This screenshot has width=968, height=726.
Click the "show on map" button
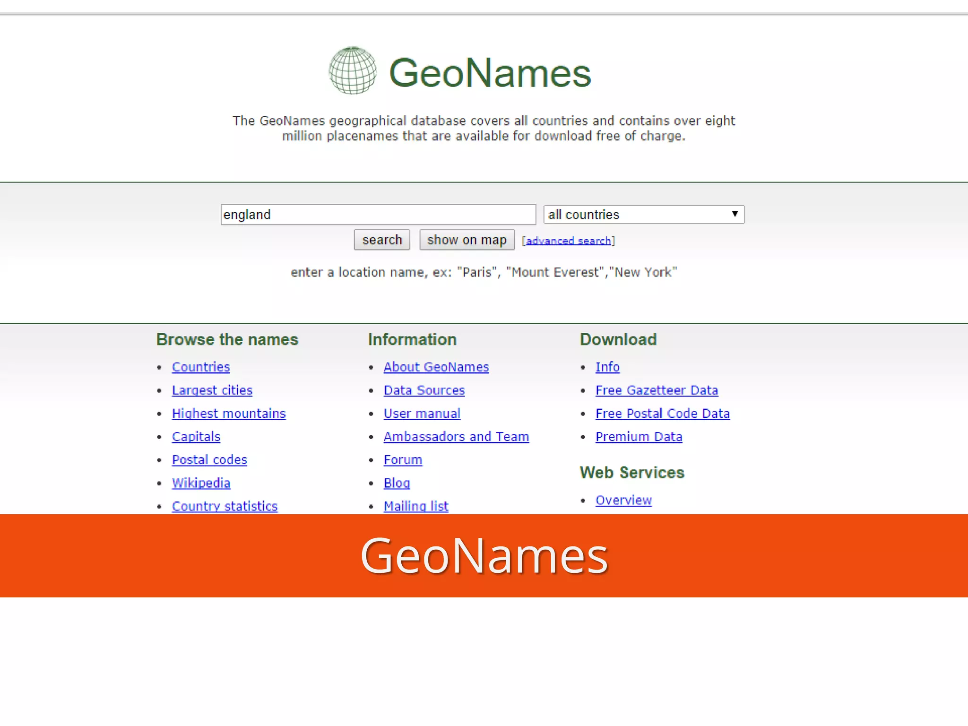coord(467,240)
